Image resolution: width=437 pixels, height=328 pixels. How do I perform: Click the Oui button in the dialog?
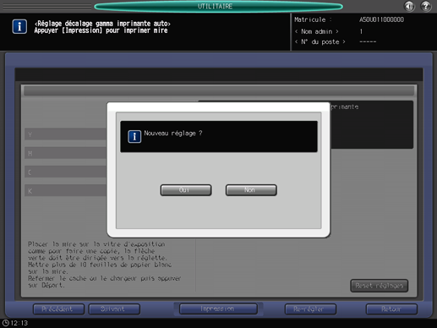pyautogui.click(x=186, y=190)
